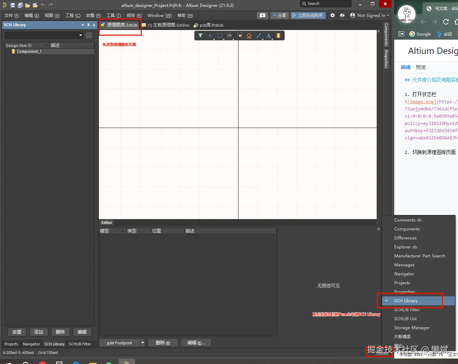Click the align objects tool

230,36
